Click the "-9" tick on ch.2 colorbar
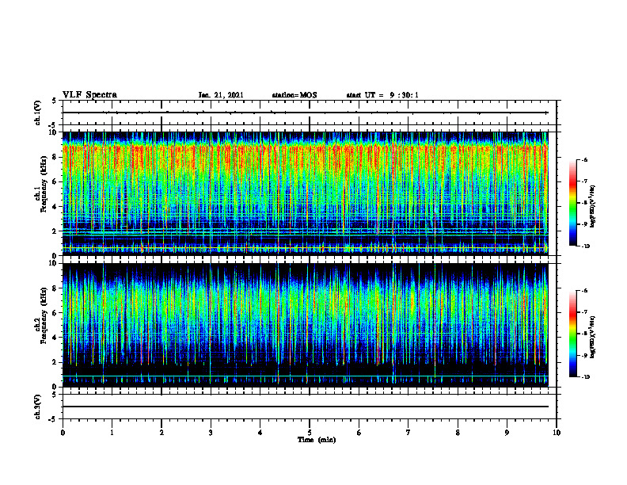This screenshot has width=627, height=485. pos(584,355)
